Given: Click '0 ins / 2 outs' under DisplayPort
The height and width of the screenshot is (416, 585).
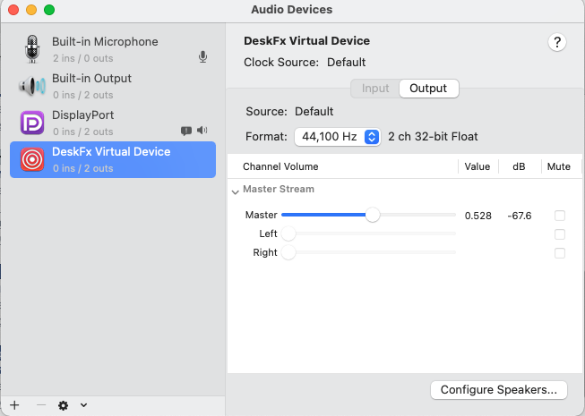Looking at the screenshot, I should click(x=82, y=132).
